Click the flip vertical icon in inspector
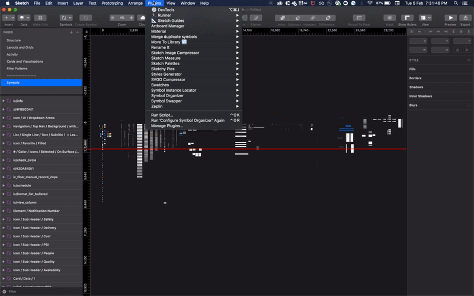Screen dimensions: 474x296 click(467, 50)
